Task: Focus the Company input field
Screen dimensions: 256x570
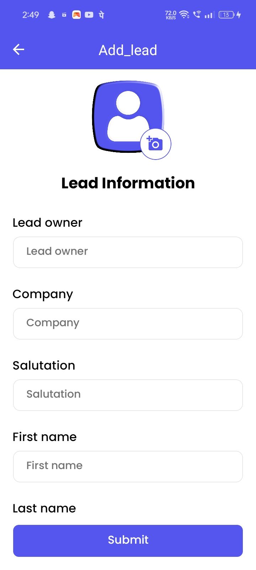Action: click(x=128, y=324)
